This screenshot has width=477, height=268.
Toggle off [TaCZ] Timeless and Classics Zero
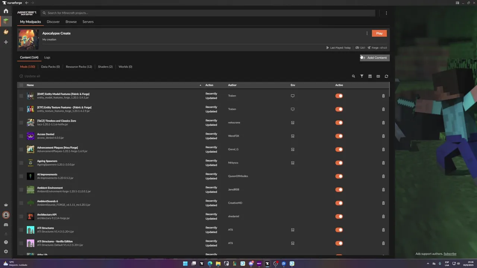(x=339, y=122)
